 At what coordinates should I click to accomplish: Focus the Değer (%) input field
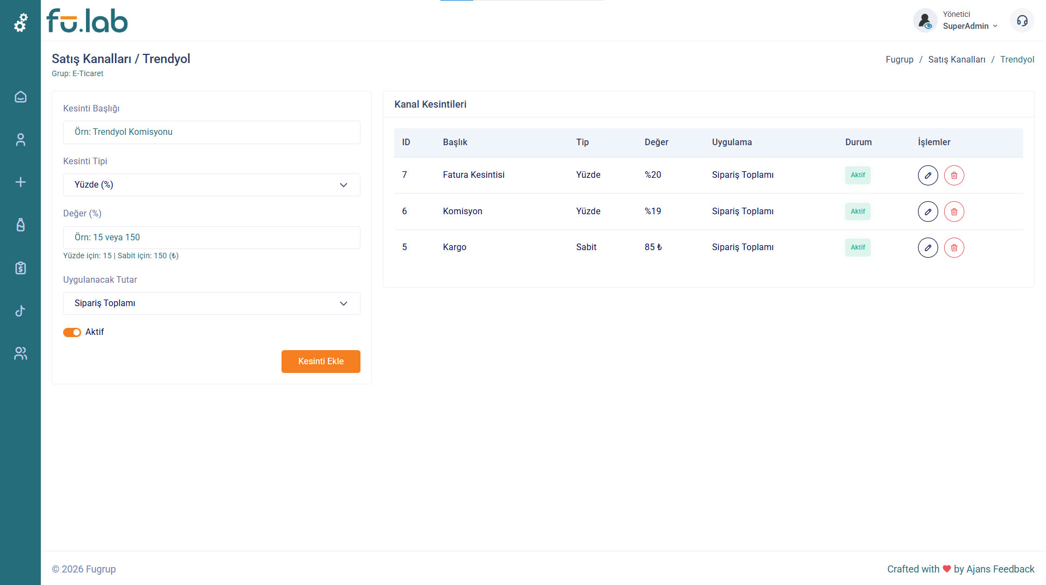coord(212,238)
